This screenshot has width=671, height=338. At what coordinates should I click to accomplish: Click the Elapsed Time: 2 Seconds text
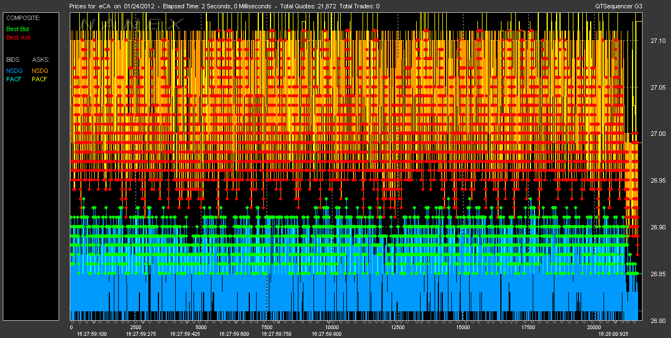pyautogui.click(x=198, y=6)
